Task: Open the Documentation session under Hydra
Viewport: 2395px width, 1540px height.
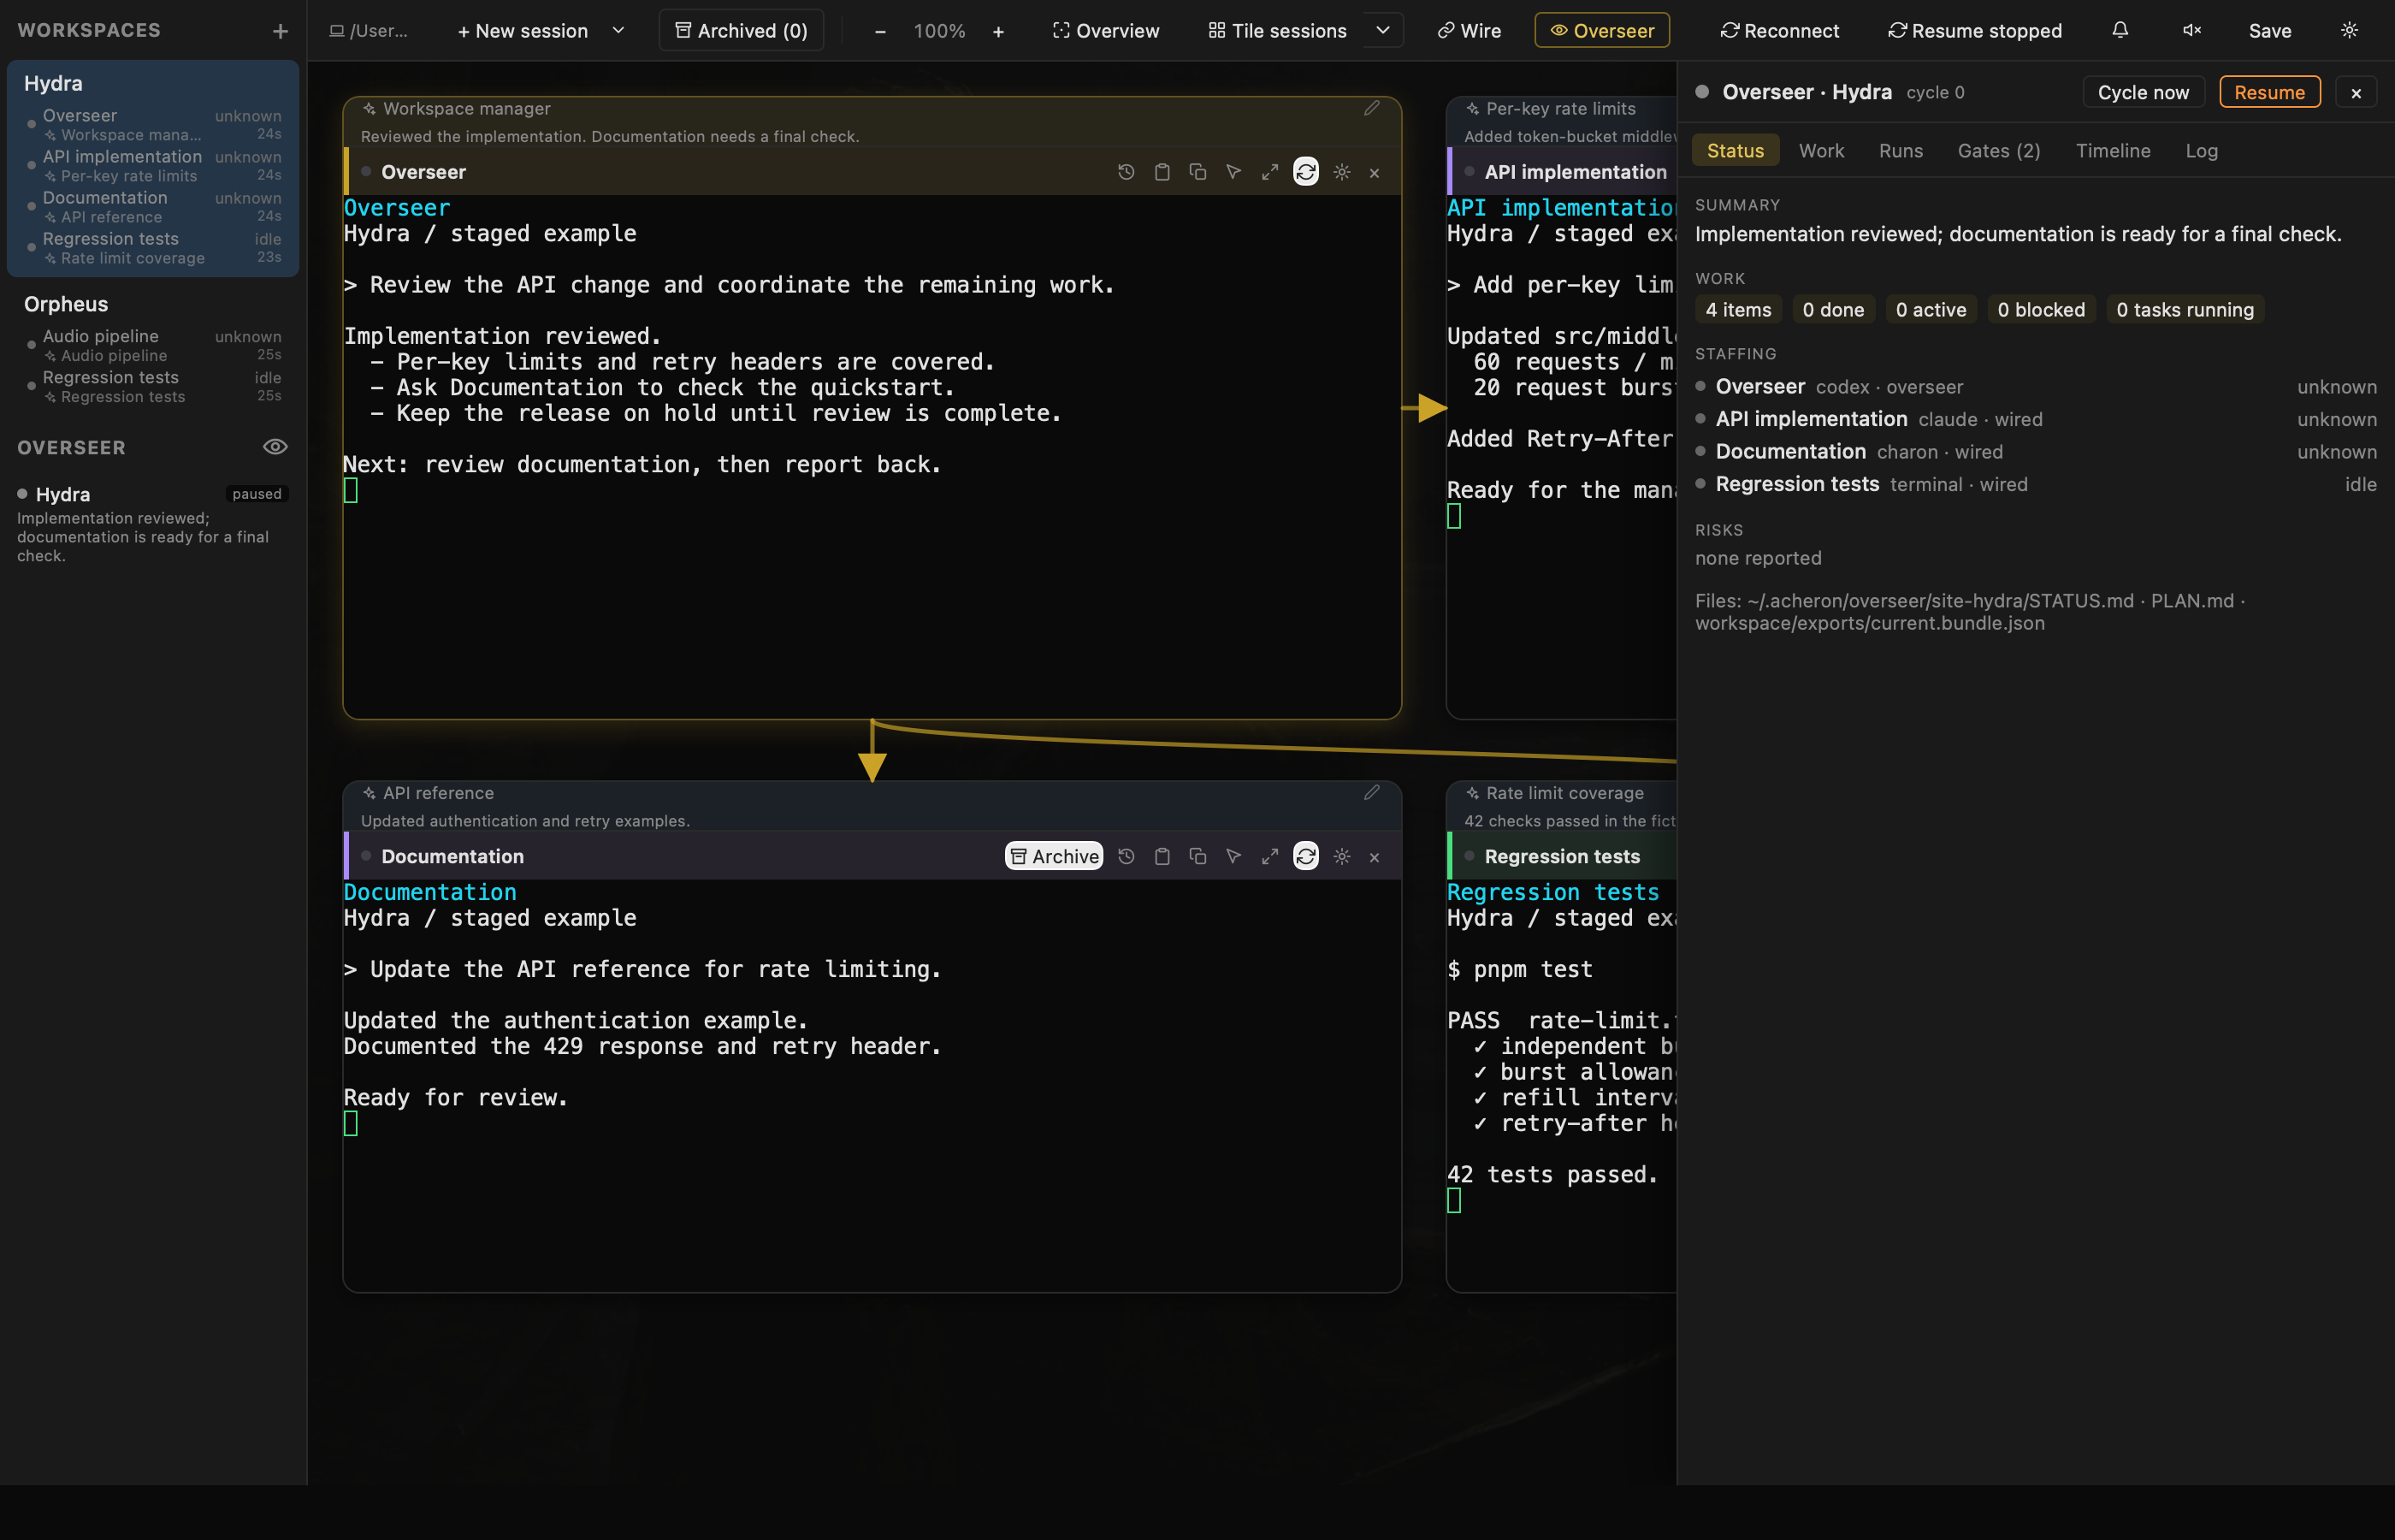Action: coord(153,206)
